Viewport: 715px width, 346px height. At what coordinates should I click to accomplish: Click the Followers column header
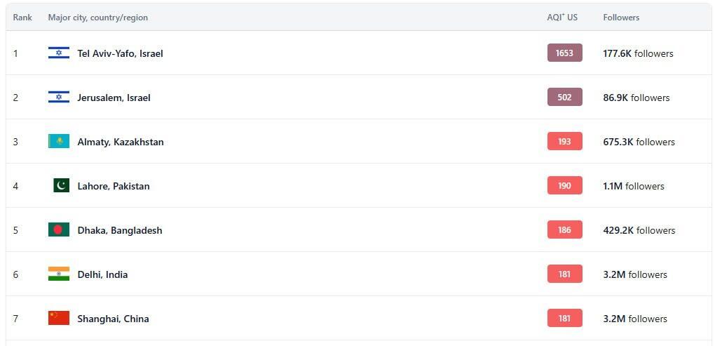tap(621, 18)
